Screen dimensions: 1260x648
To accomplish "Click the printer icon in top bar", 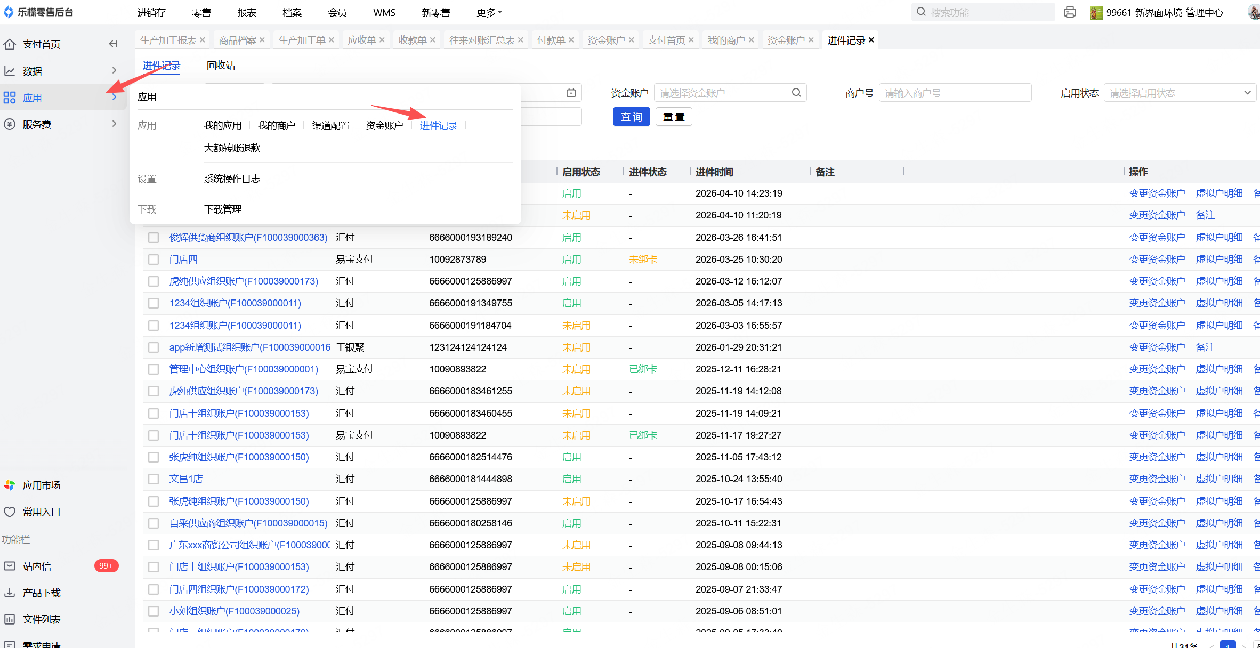I will coord(1070,12).
